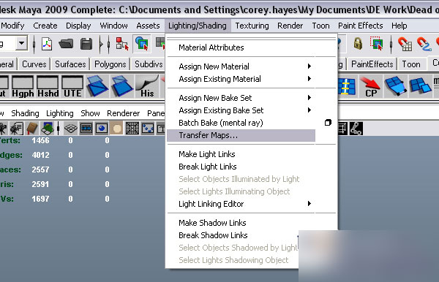Click the Open Scene folder icon
Image resolution: width=439 pixels, height=282 pixels.
66,44
